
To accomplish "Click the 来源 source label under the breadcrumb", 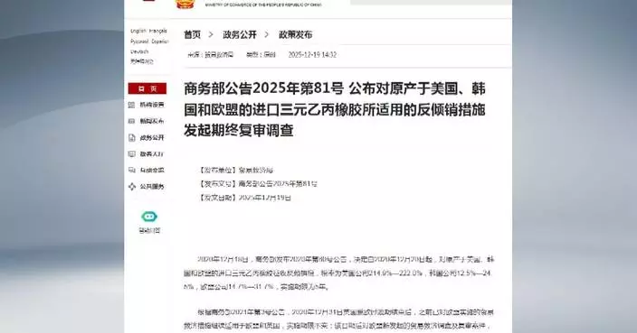I will tap(211, 55).
